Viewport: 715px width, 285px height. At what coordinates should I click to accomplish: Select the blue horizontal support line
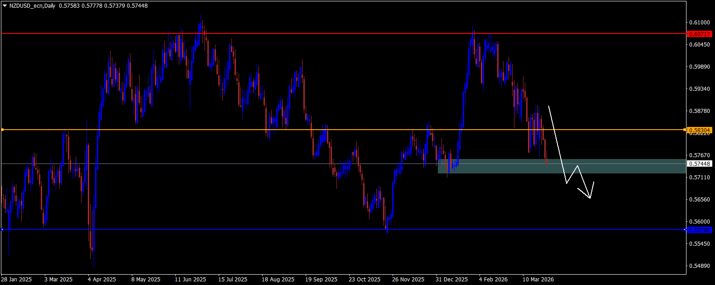343,230
